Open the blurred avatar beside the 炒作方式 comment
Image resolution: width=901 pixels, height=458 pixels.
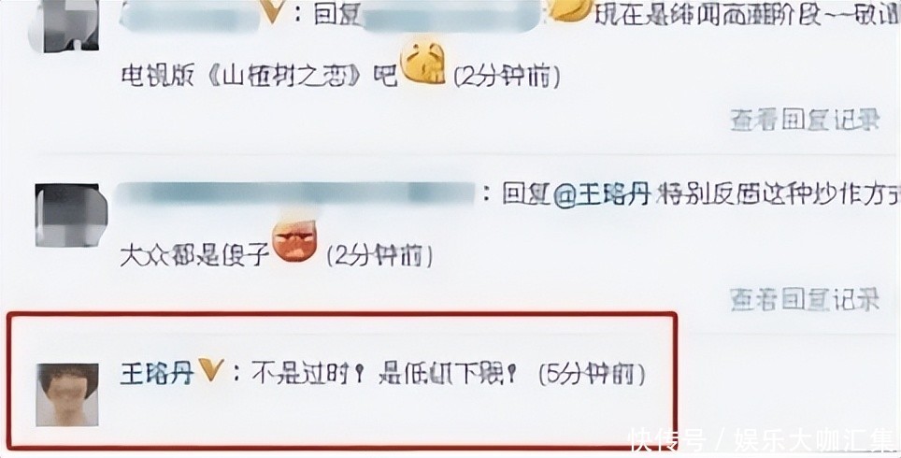71,216
